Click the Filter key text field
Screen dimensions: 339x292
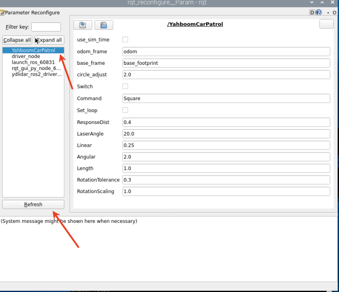coord(46,27)
